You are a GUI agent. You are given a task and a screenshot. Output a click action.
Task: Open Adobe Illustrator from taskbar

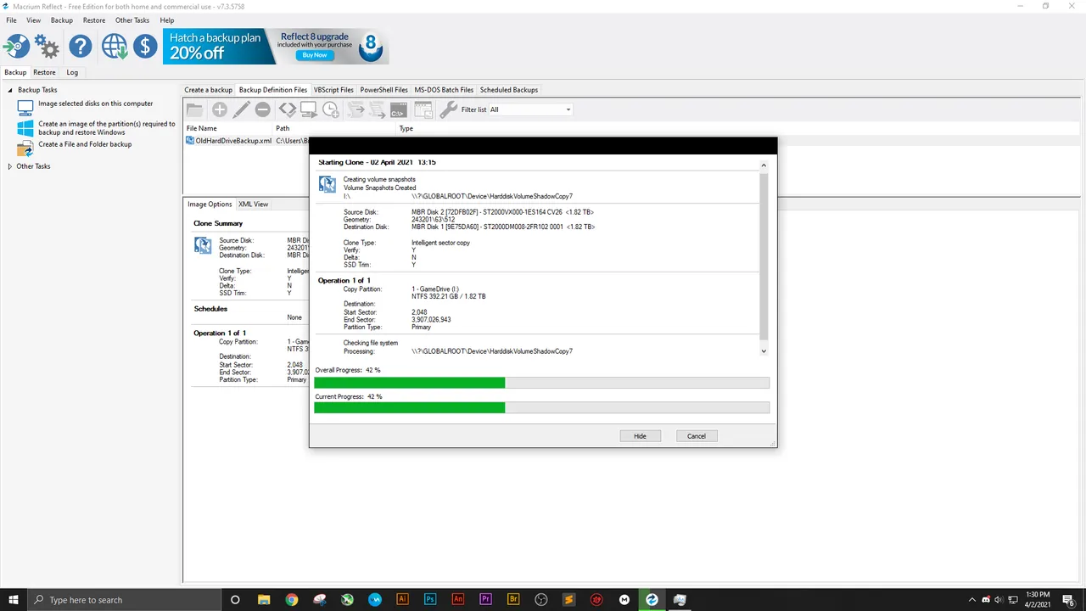(403, 599)
